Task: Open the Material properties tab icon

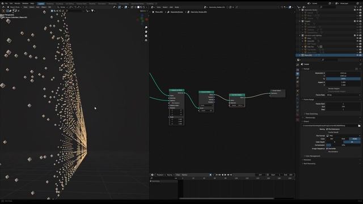Action: point(297,115)
